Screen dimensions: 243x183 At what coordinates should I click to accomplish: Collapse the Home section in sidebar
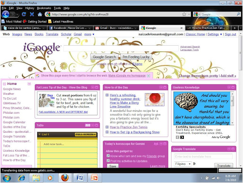[x=5, y=84]
